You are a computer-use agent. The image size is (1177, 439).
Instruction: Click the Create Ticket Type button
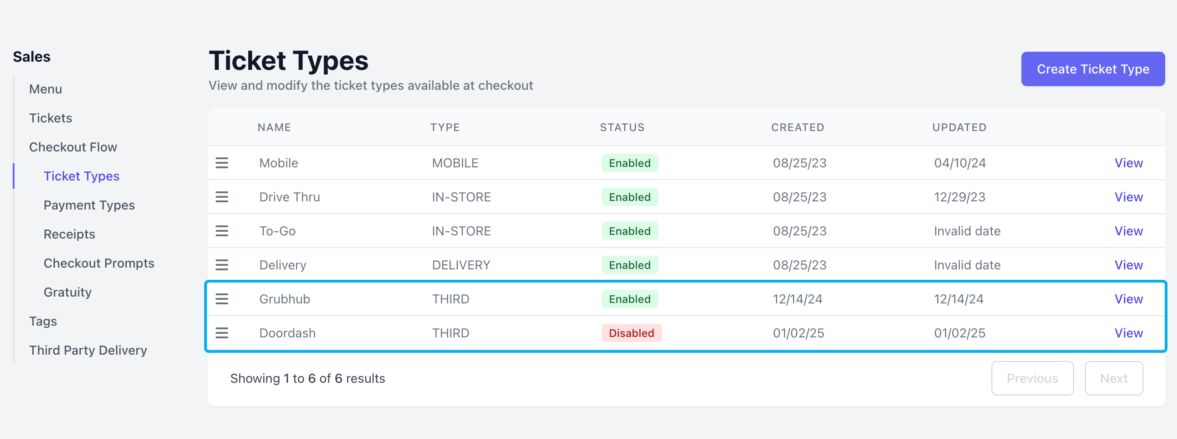(x=1093, y=69)
